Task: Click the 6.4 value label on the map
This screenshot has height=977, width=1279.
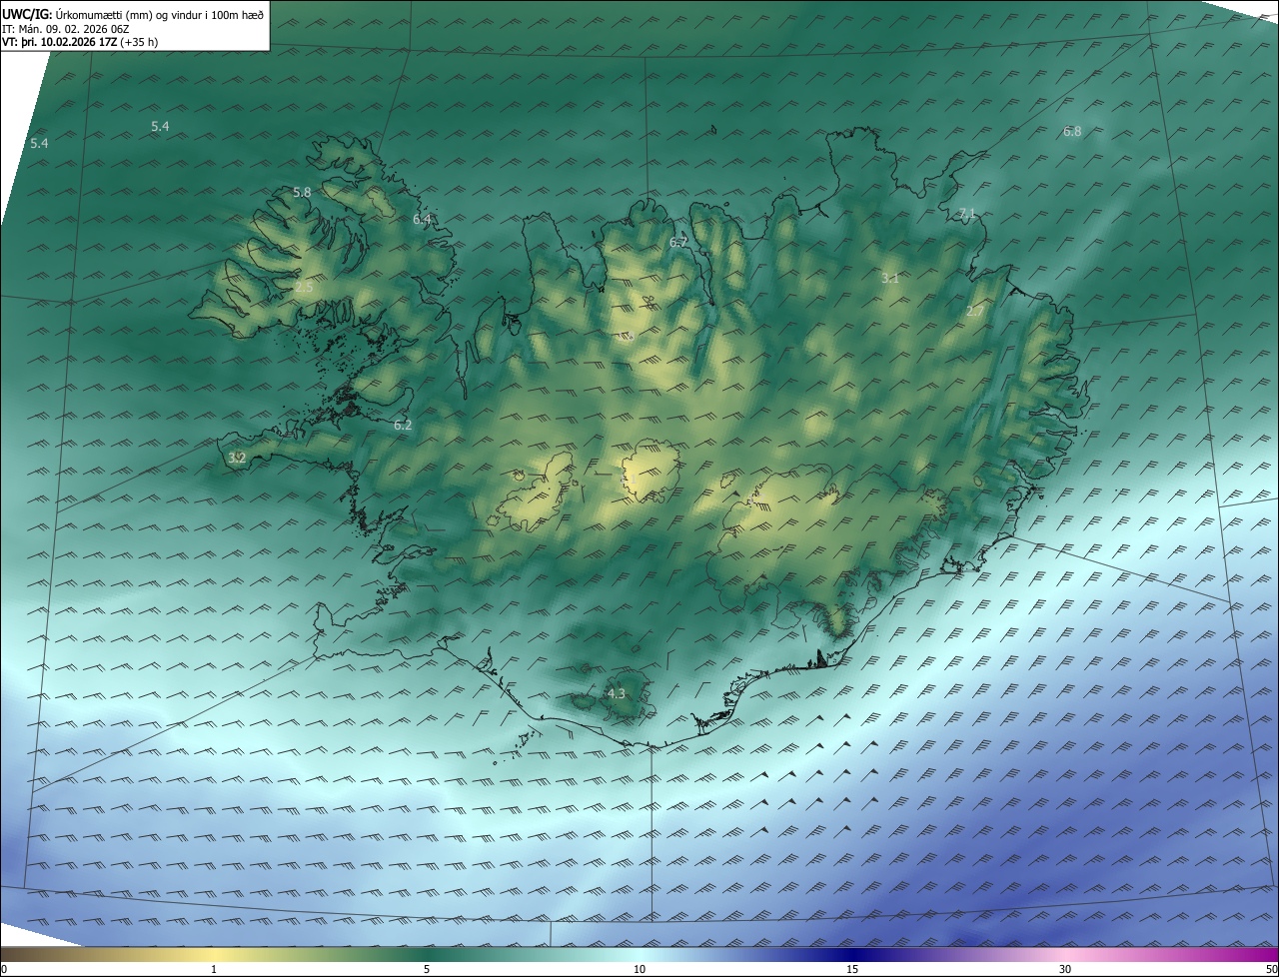Action: (x=422, y=219)
